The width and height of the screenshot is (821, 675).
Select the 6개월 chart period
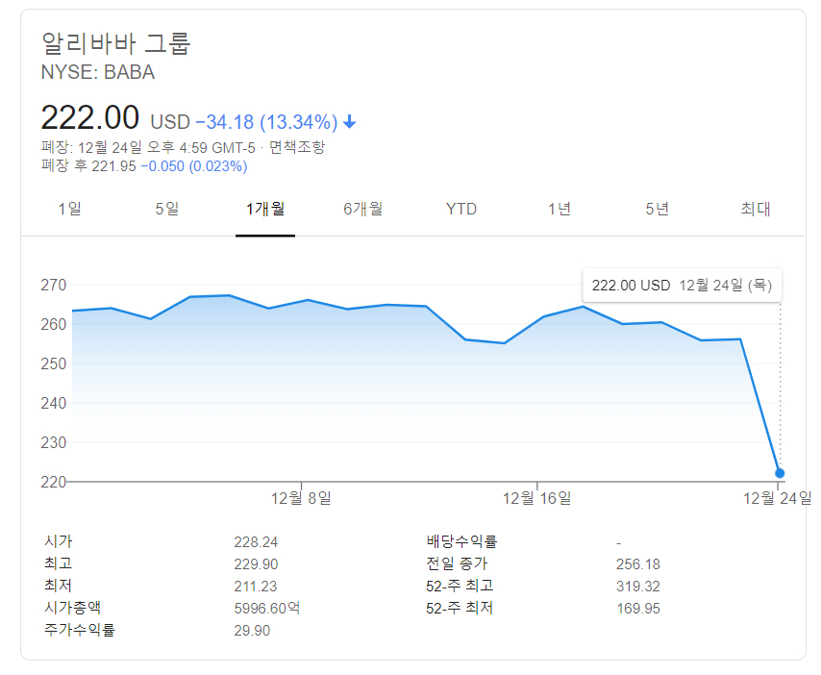(363, 209)
